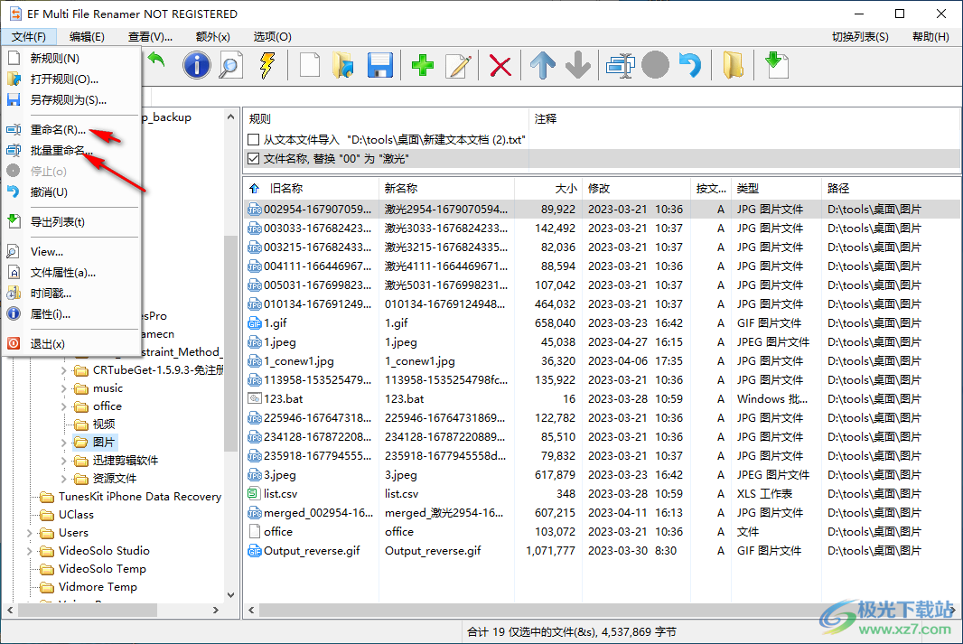Sort by 修改 column header

point(636,189)
